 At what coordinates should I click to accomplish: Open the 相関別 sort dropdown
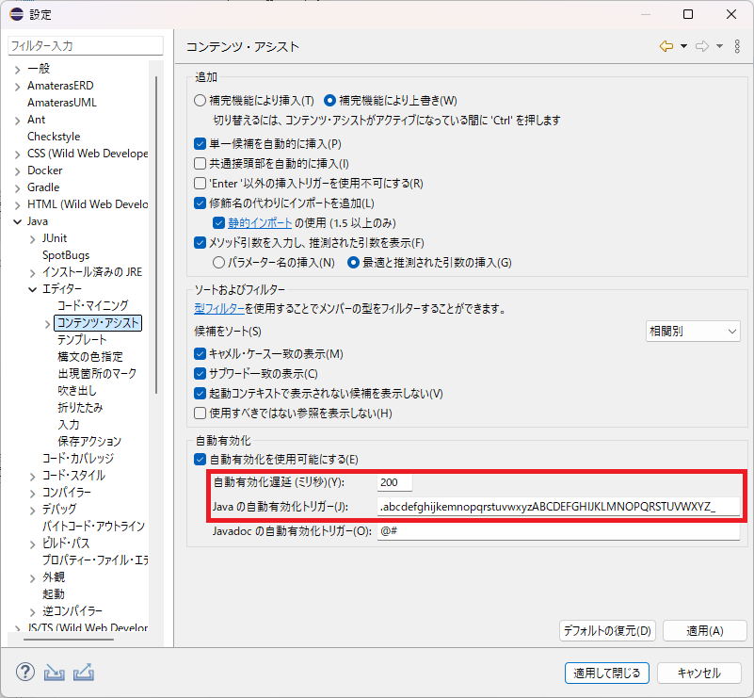click(693, 332)
